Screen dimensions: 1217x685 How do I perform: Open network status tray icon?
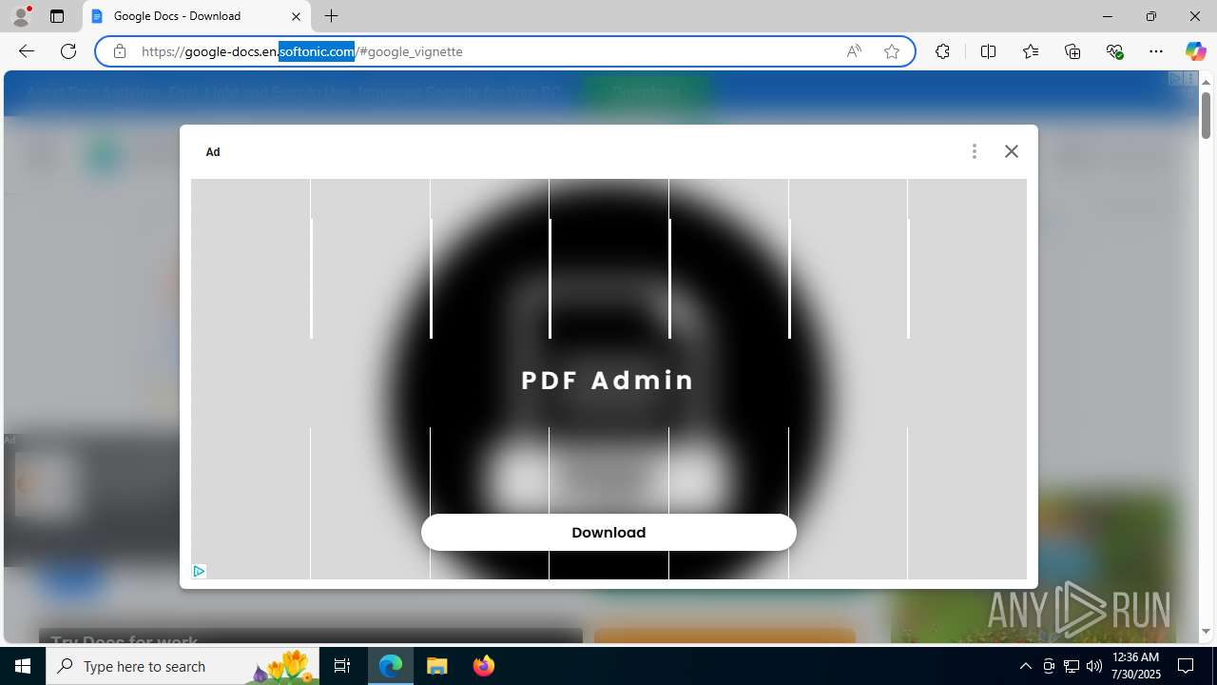(1072, 666)
